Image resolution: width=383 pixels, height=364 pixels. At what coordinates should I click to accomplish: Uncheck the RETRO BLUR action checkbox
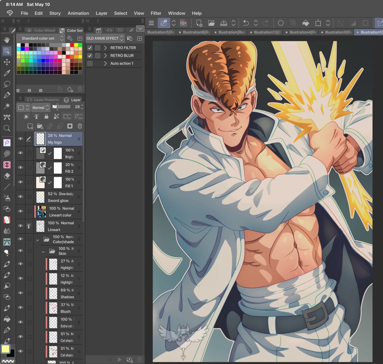[x=90, y=55]
